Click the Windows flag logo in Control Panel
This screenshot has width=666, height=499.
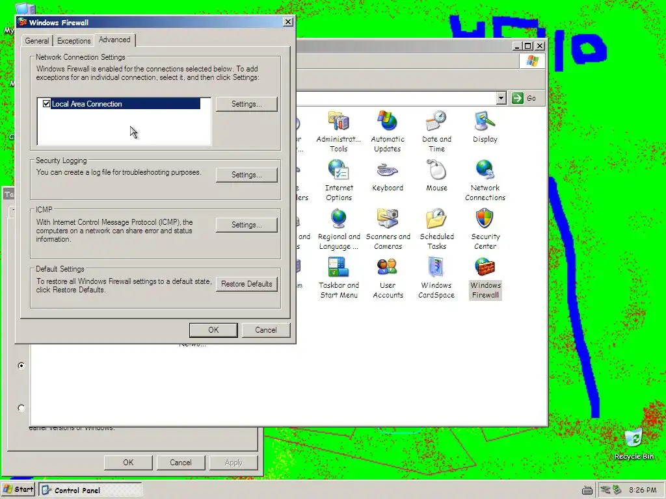point(532,60)
